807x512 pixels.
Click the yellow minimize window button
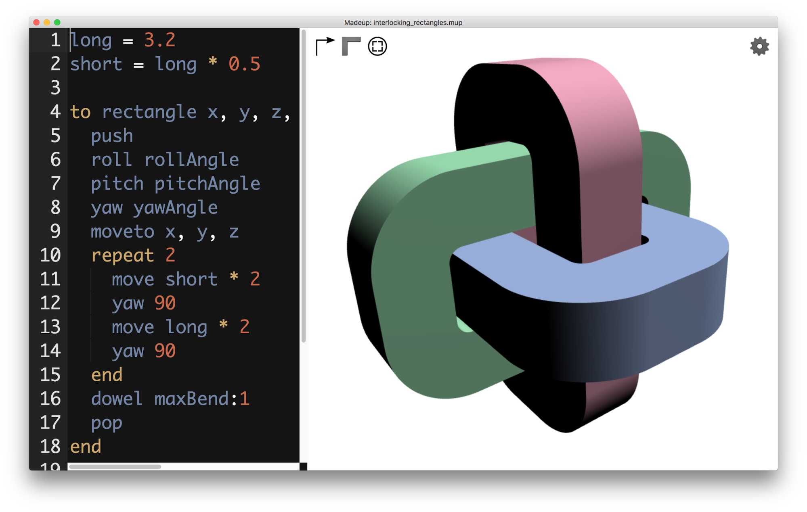click(x=47, y=23)
